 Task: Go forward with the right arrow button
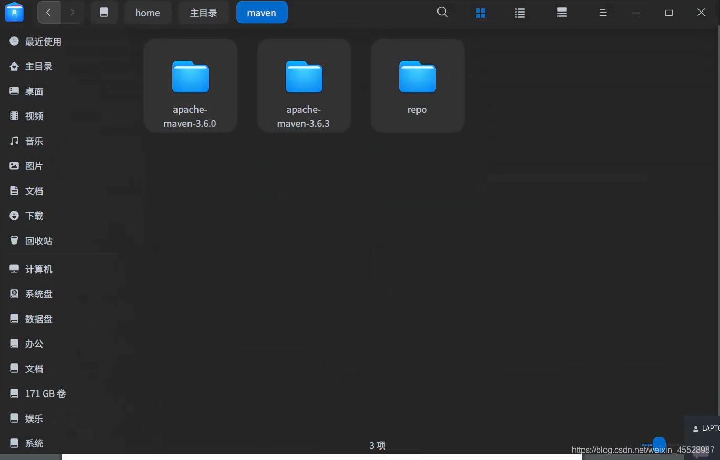(x=72, y=13)
